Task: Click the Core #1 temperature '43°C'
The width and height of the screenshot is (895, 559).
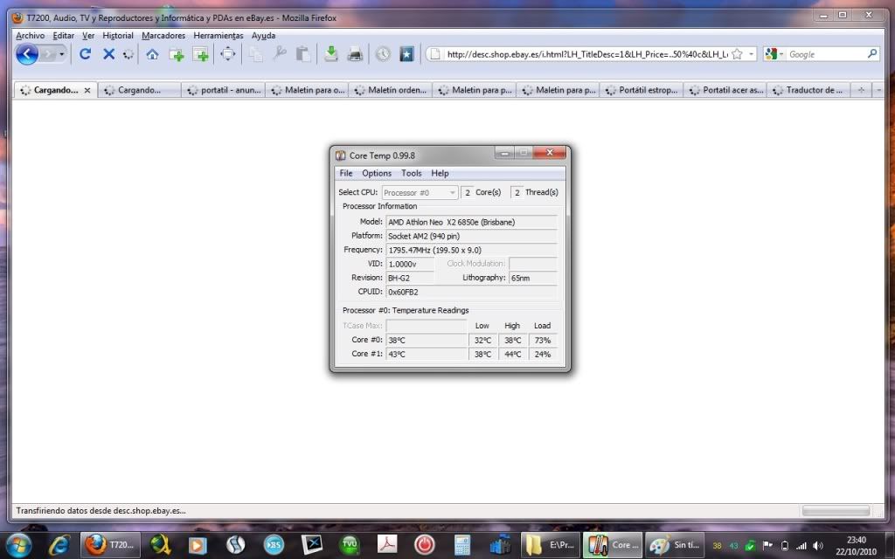Action: coord(427,355)
